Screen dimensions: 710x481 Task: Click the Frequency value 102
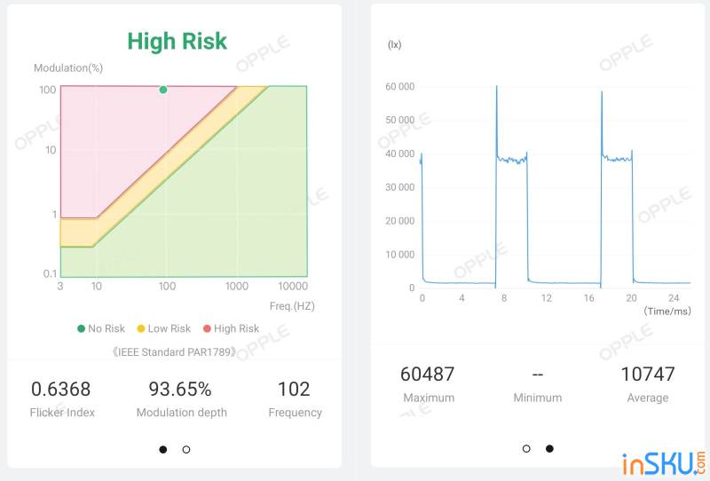[x=294, y=389]
